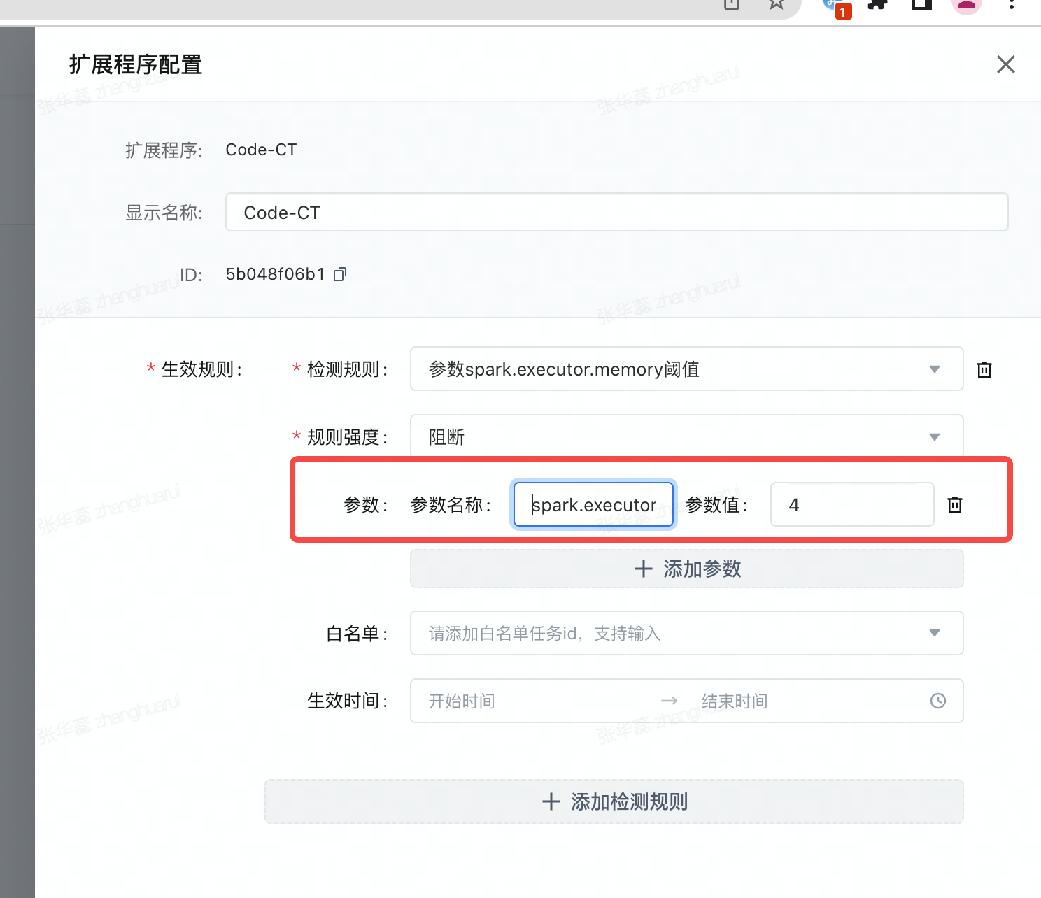Click the clock icon in 生效时间 field

tap(937, 701)
